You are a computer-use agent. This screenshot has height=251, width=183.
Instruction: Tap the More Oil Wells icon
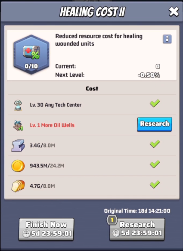[x=18, y=125]
